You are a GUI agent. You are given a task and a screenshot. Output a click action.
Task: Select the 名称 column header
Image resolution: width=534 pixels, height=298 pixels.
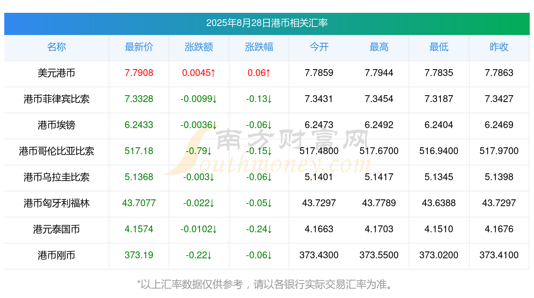coord(56,47)
